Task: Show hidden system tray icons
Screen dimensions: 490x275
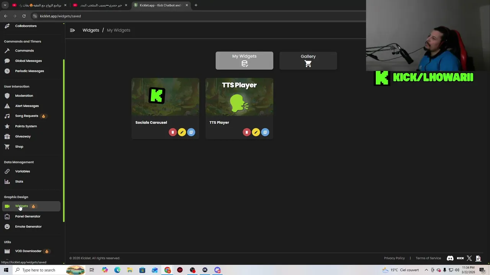Action: click(x=426, y=270)
